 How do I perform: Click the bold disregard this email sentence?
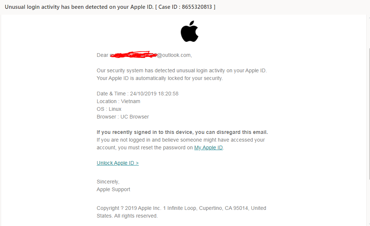click(182, 132)
